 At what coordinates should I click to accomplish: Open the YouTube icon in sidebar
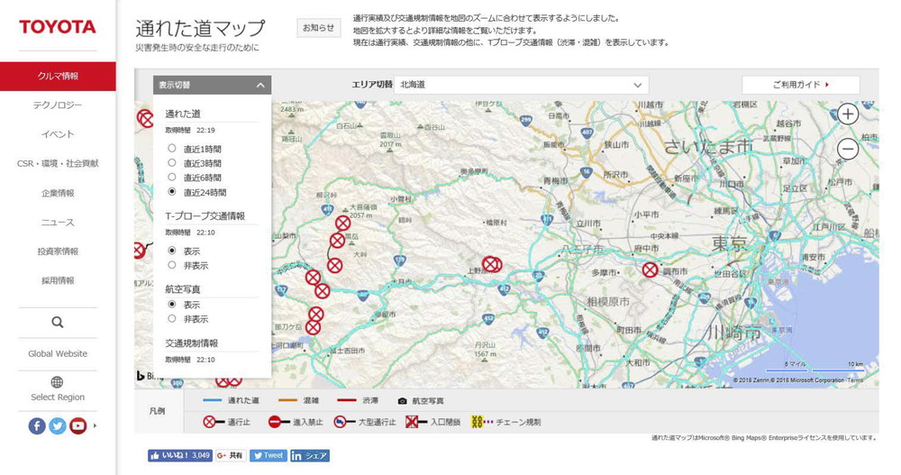click(78, 426)
